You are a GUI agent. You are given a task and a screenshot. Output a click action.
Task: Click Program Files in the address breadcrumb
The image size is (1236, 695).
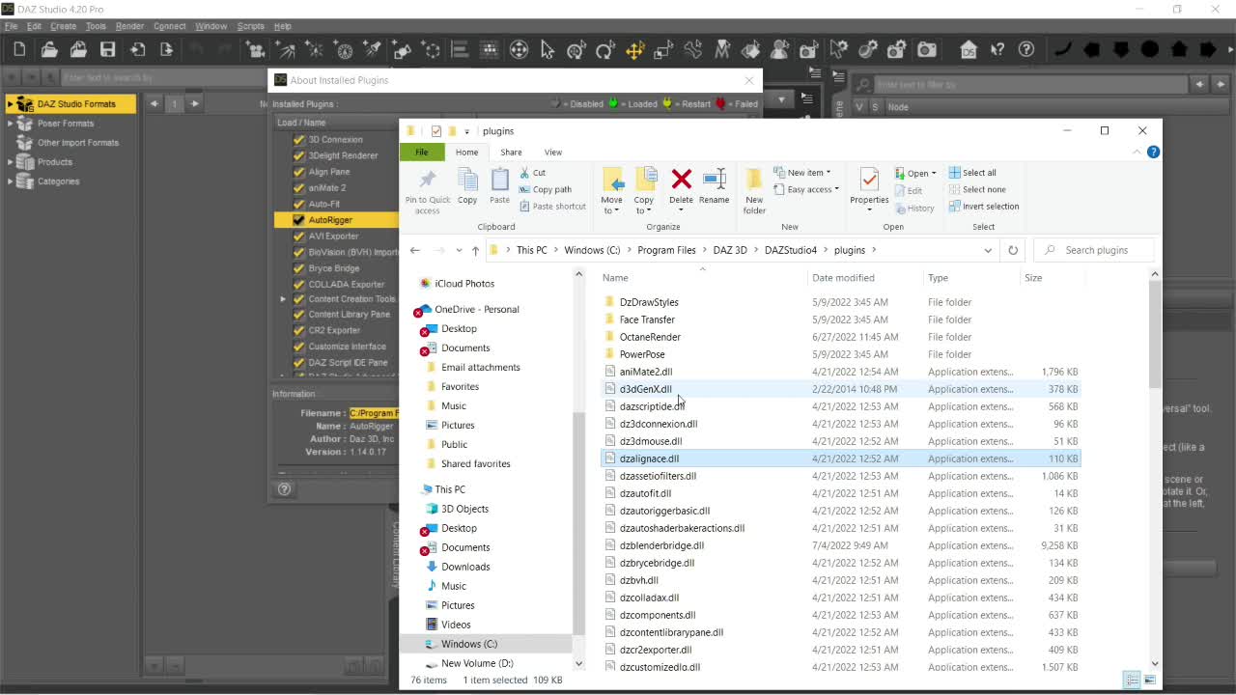pyautogui.click(x=666, y=250)
